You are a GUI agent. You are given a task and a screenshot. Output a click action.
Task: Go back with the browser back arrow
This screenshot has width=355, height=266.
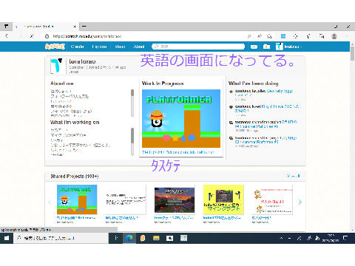pos(7,36)
